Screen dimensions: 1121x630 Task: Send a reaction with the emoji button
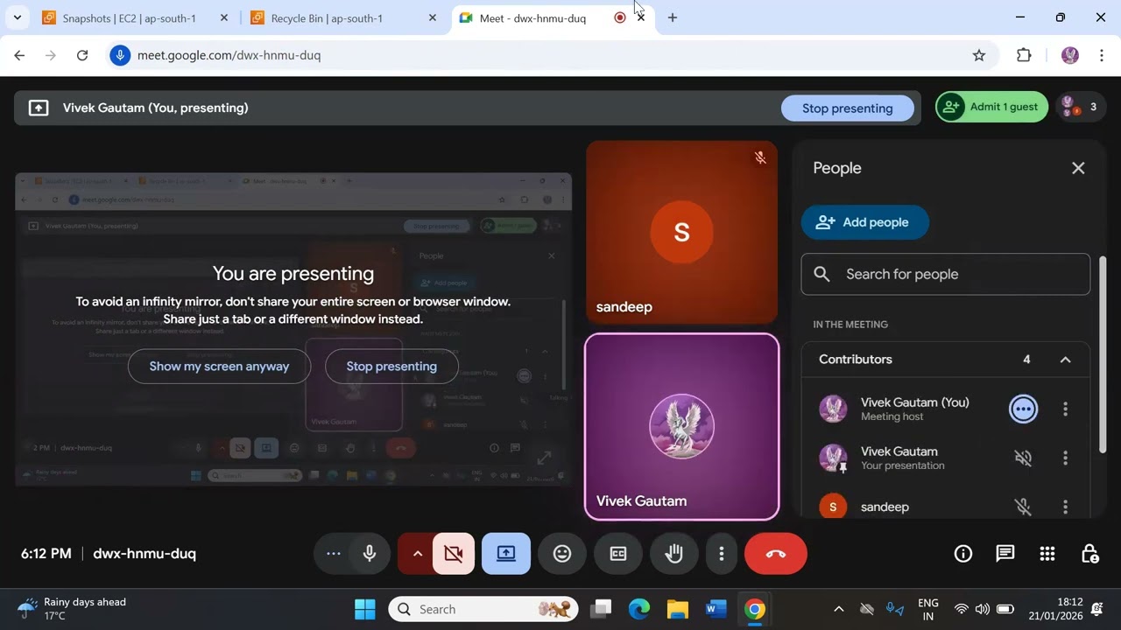[562, 554]
